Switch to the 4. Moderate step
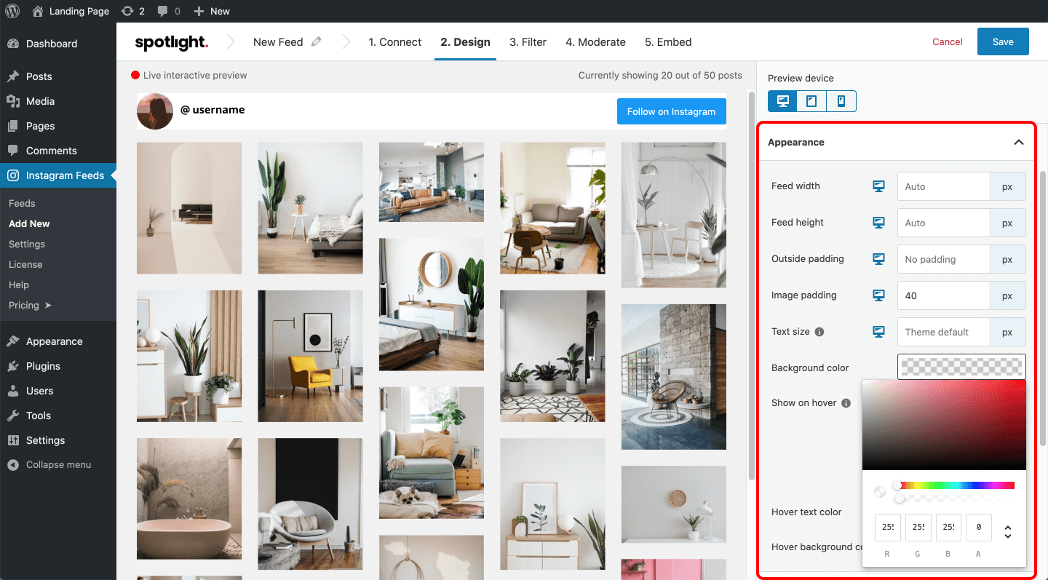 pyautogui.click(x=595, y=42)
